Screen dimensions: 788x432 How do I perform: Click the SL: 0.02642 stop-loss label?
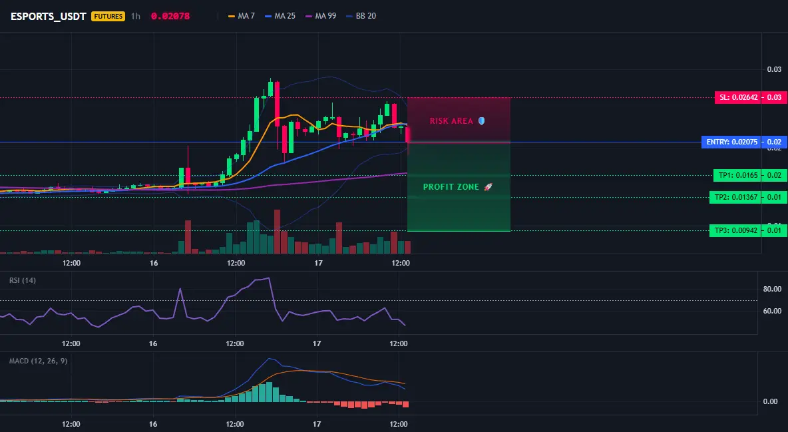(x=738, y=98)
